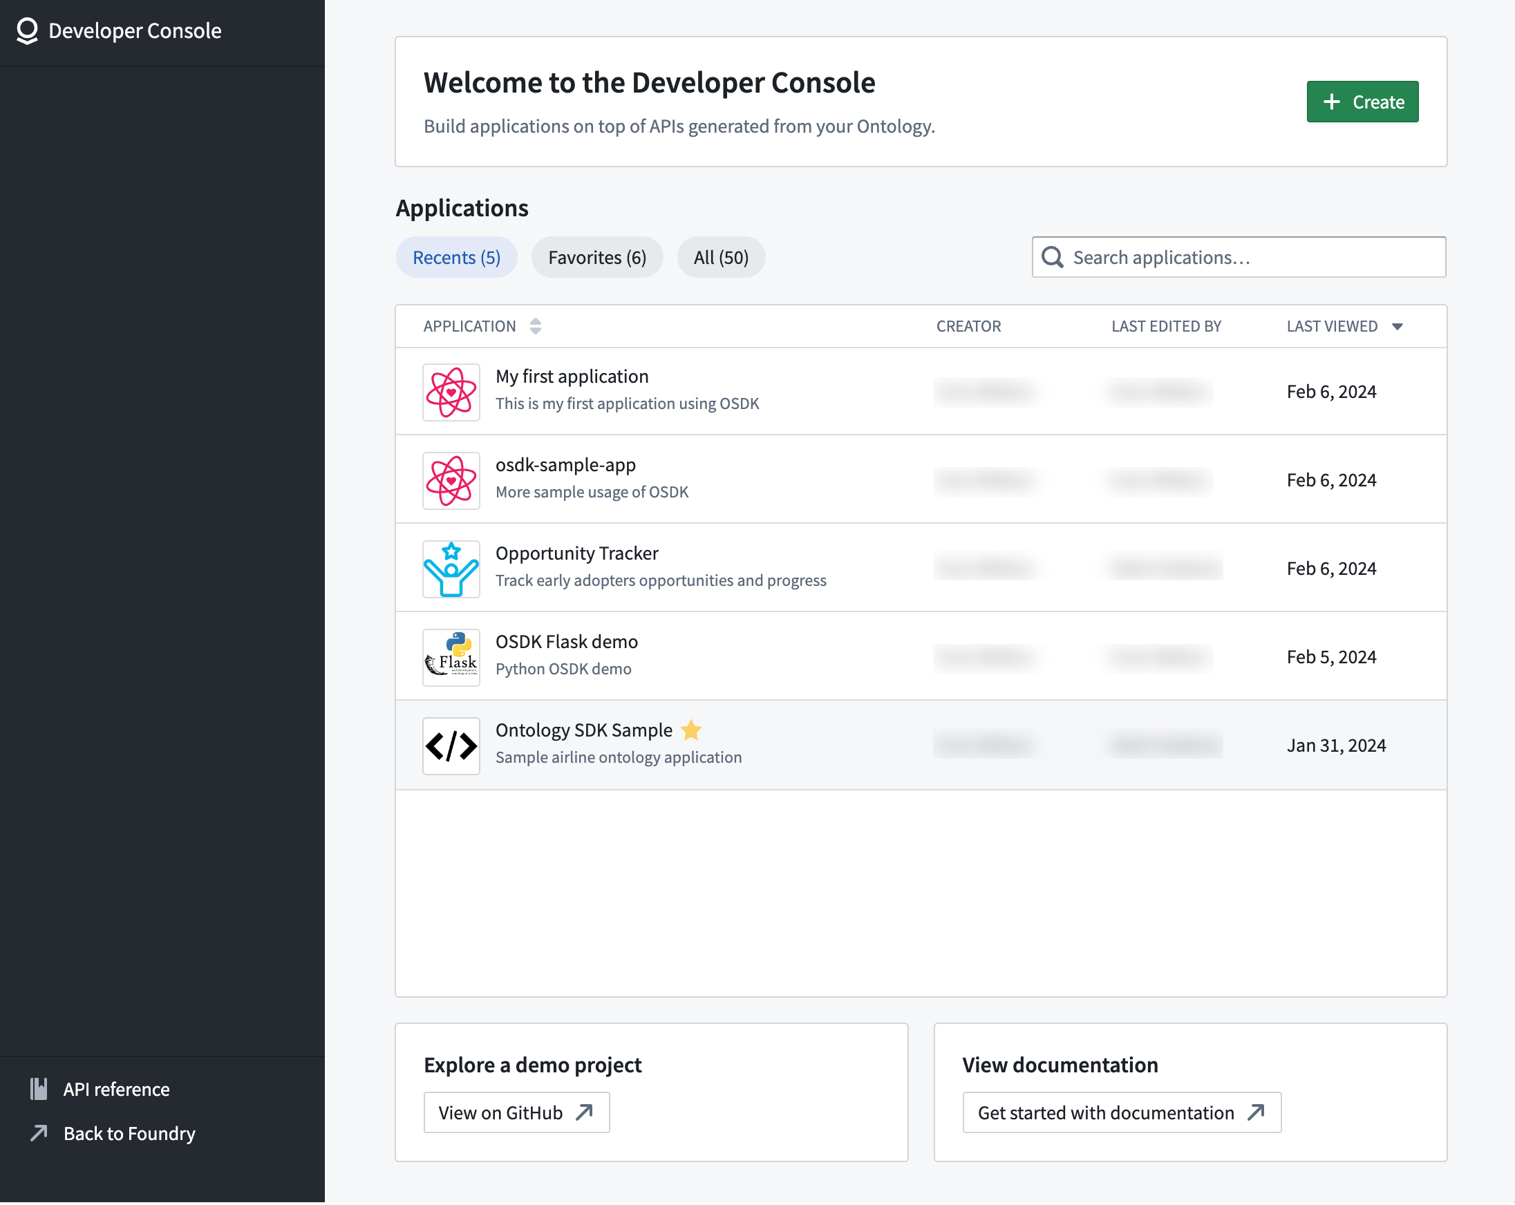Click the API reference book icon
The image size is (1515, 1205).
click(39, 1090)
